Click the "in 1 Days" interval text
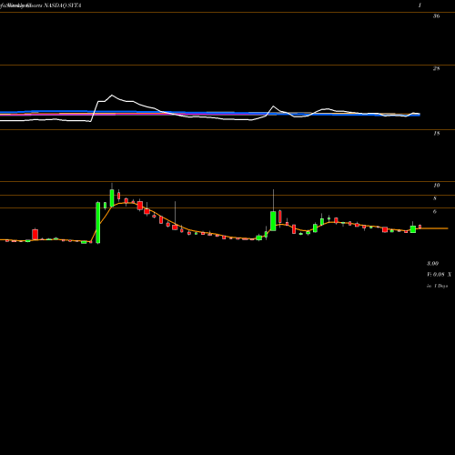This screenshot has height=455, width=455. tap(437, 286)
